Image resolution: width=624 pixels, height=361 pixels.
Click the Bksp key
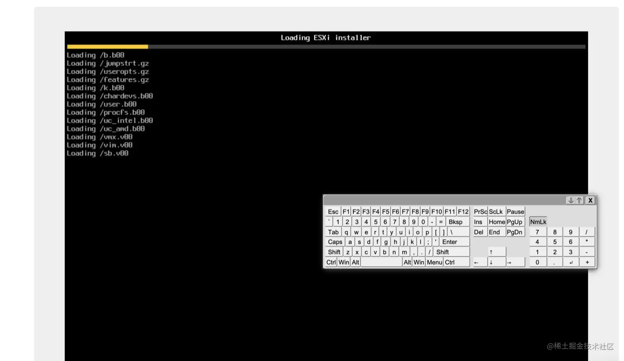pos(457,222)
